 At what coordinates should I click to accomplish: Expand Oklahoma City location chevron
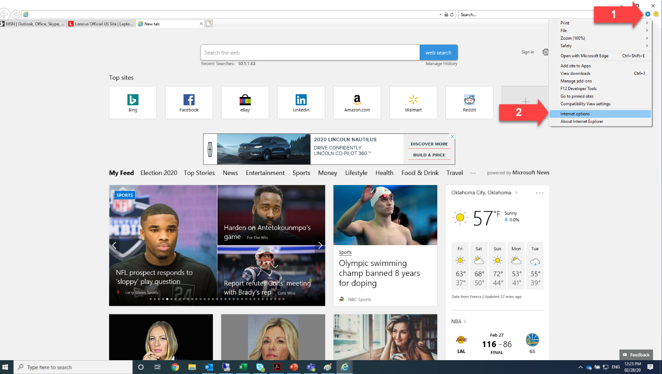click(516, 193)
